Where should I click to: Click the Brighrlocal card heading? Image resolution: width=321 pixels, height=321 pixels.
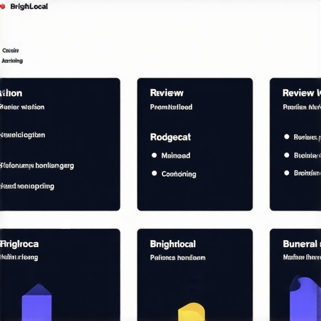coord(173,244)
